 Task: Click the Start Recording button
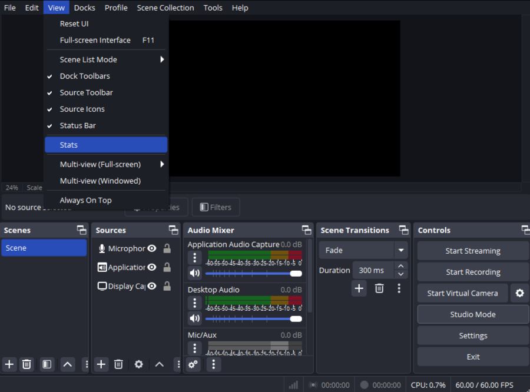(x=473, y=272)
